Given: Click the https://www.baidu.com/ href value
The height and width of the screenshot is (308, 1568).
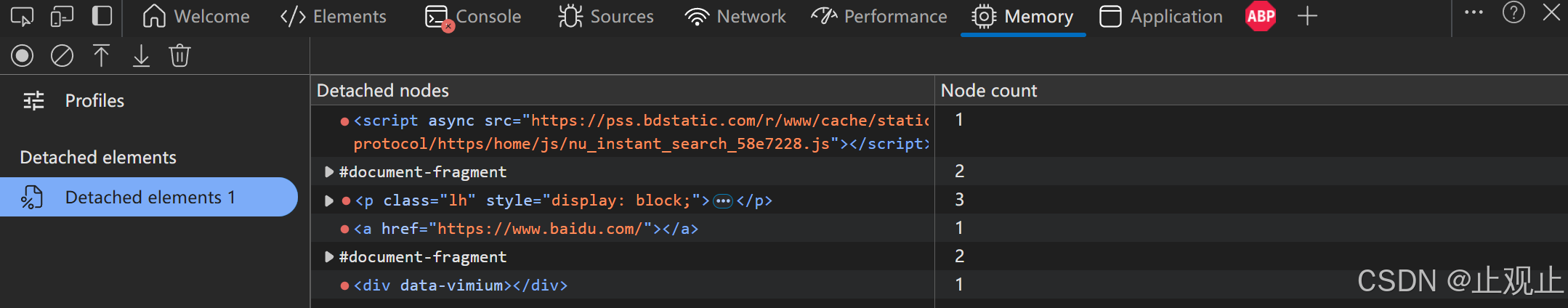Looking at the screenshot, I should pos(540,228).
